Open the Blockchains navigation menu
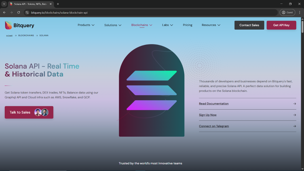Screen dimensions: 304x171 (x=142, y=25)
